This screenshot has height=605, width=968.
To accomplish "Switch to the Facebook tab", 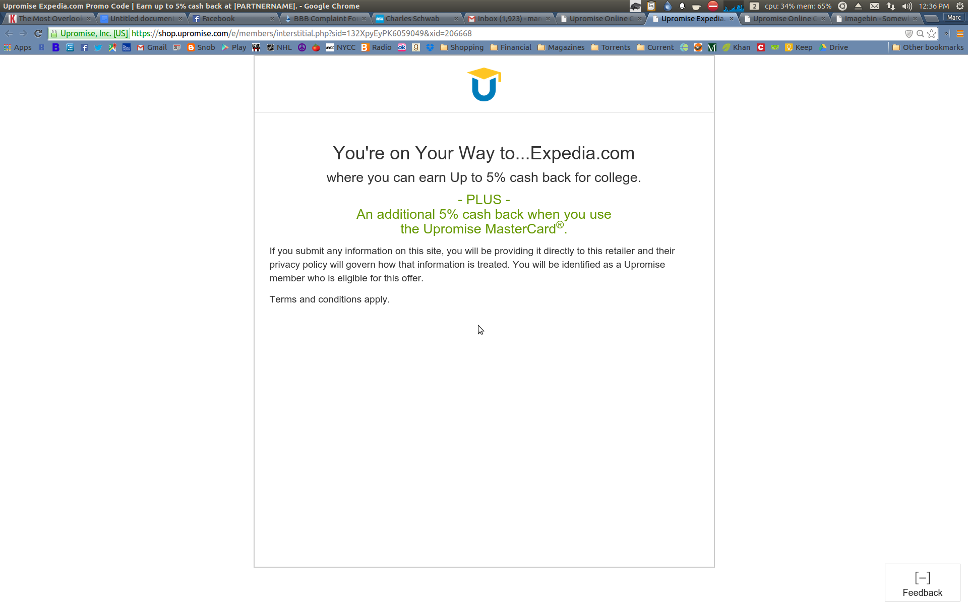I will 232,19.
